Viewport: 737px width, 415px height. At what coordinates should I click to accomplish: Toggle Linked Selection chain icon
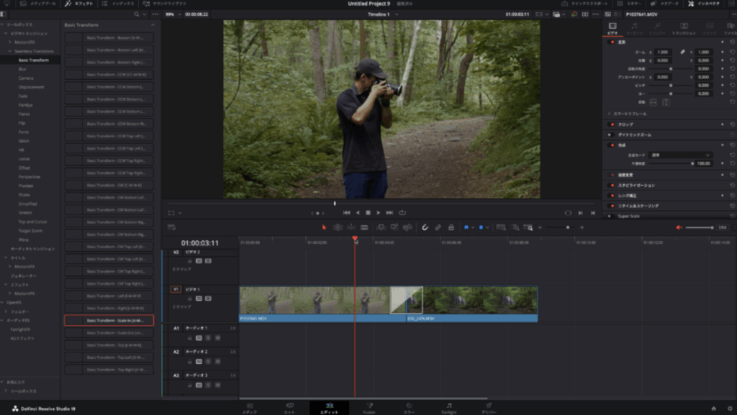pyautogui.click(x=438, y=228)
